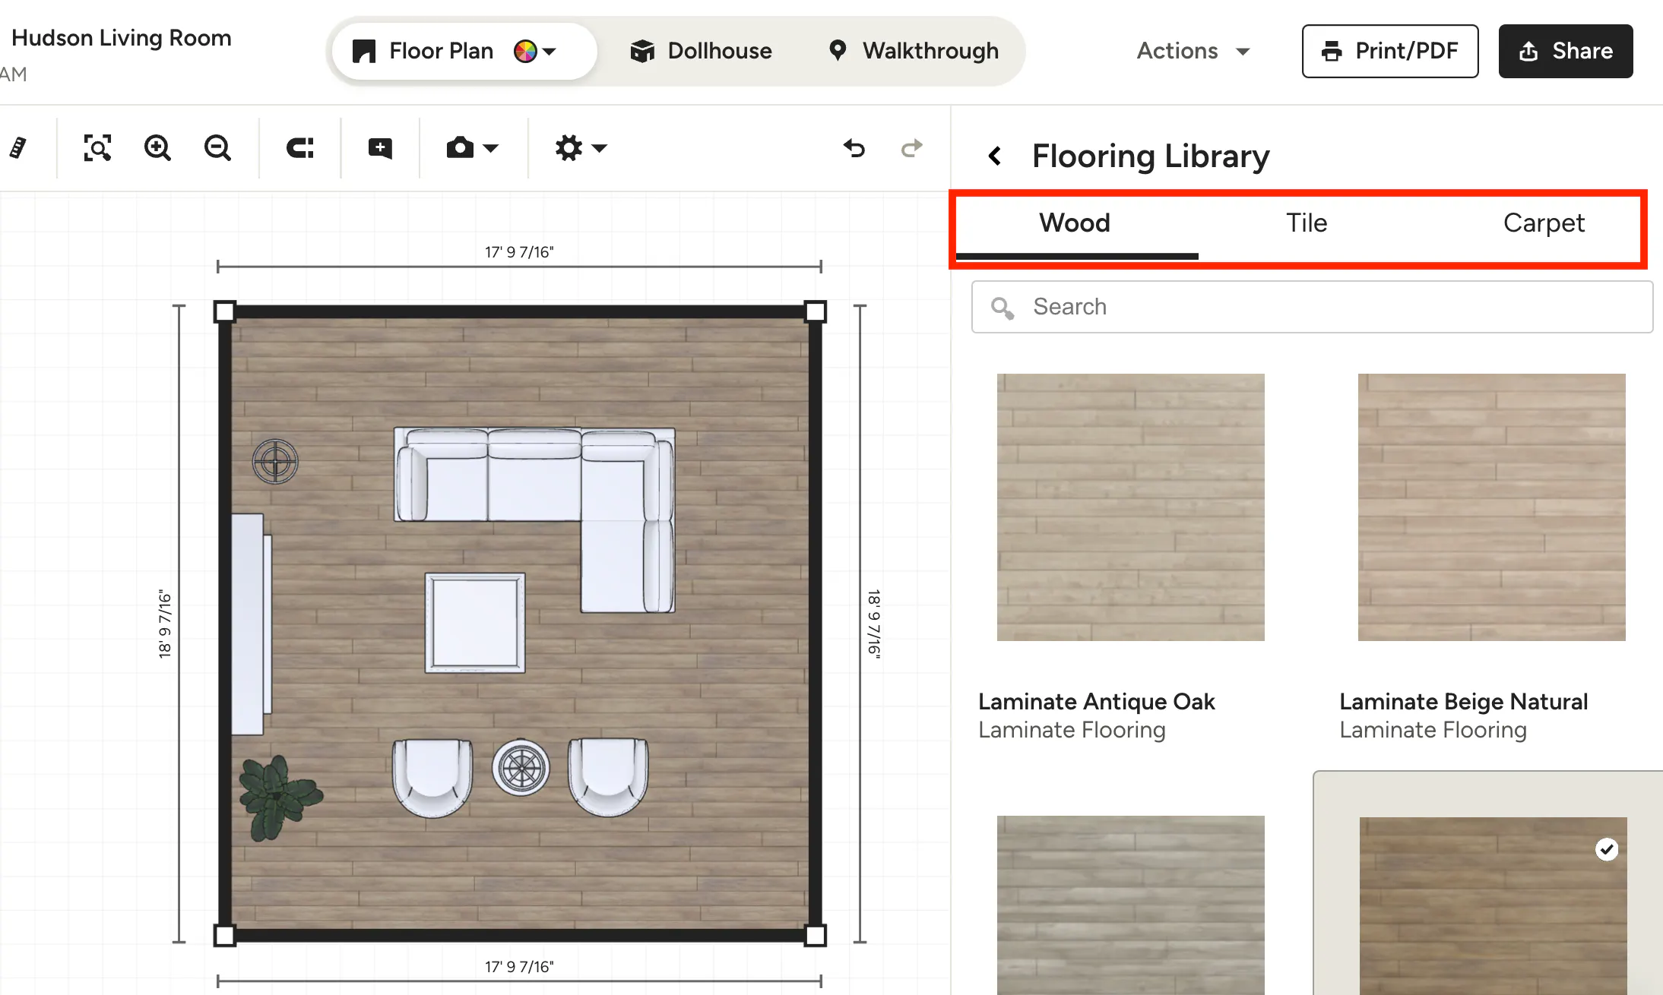Viewport: 1663px width, 995px height.
Task: Select the Carpet flooring tab
Action: [x=1544, y=223]
